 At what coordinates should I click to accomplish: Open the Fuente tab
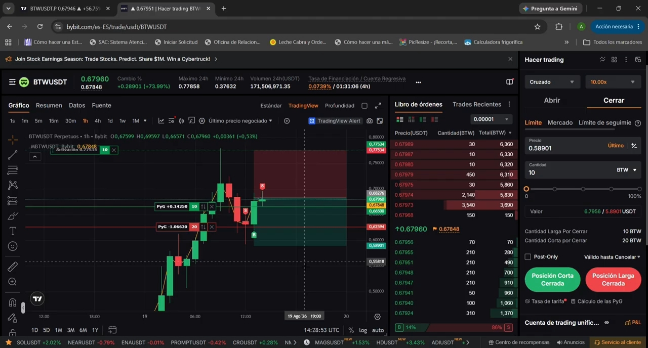pyautogui.click(x=101, y=105)
